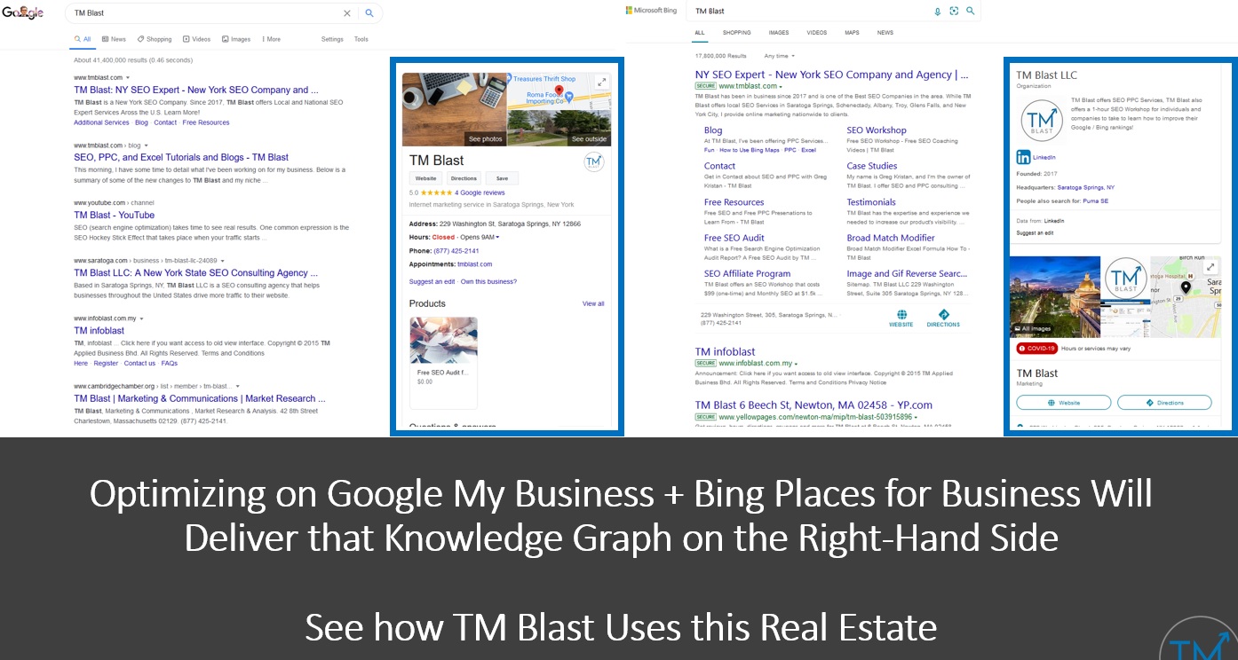Open Google's Tools option
The image size is (1238, 660).
pyautogui.click(x=361, y=39)
